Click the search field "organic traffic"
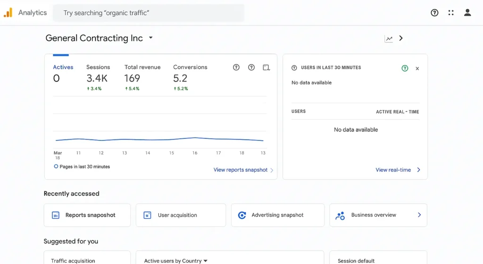This screenshot has width=483, height=264. (x=149, y=13)
